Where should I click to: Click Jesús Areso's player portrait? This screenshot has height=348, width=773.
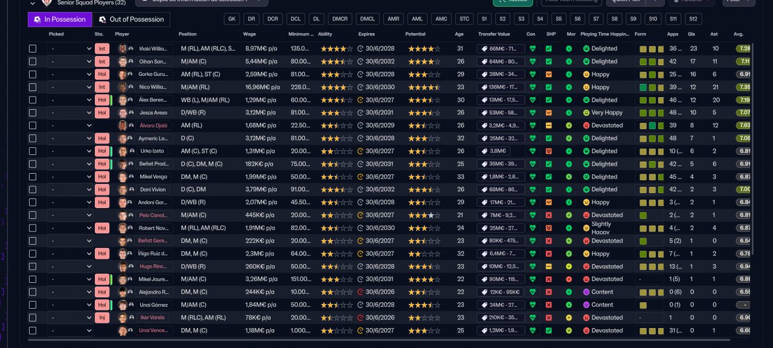click(x=123, y=113)
